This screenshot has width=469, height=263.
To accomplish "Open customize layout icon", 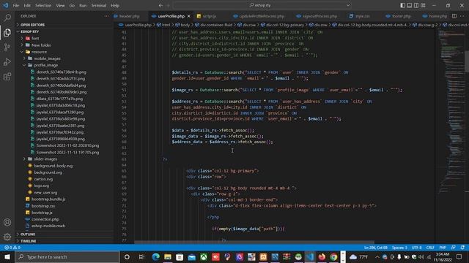I will 423,5.
